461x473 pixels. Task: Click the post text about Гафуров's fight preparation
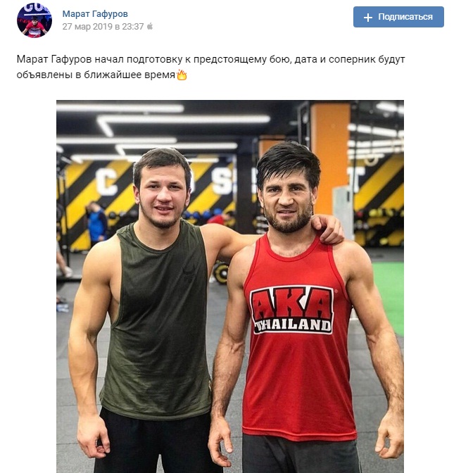coord(210,67)
